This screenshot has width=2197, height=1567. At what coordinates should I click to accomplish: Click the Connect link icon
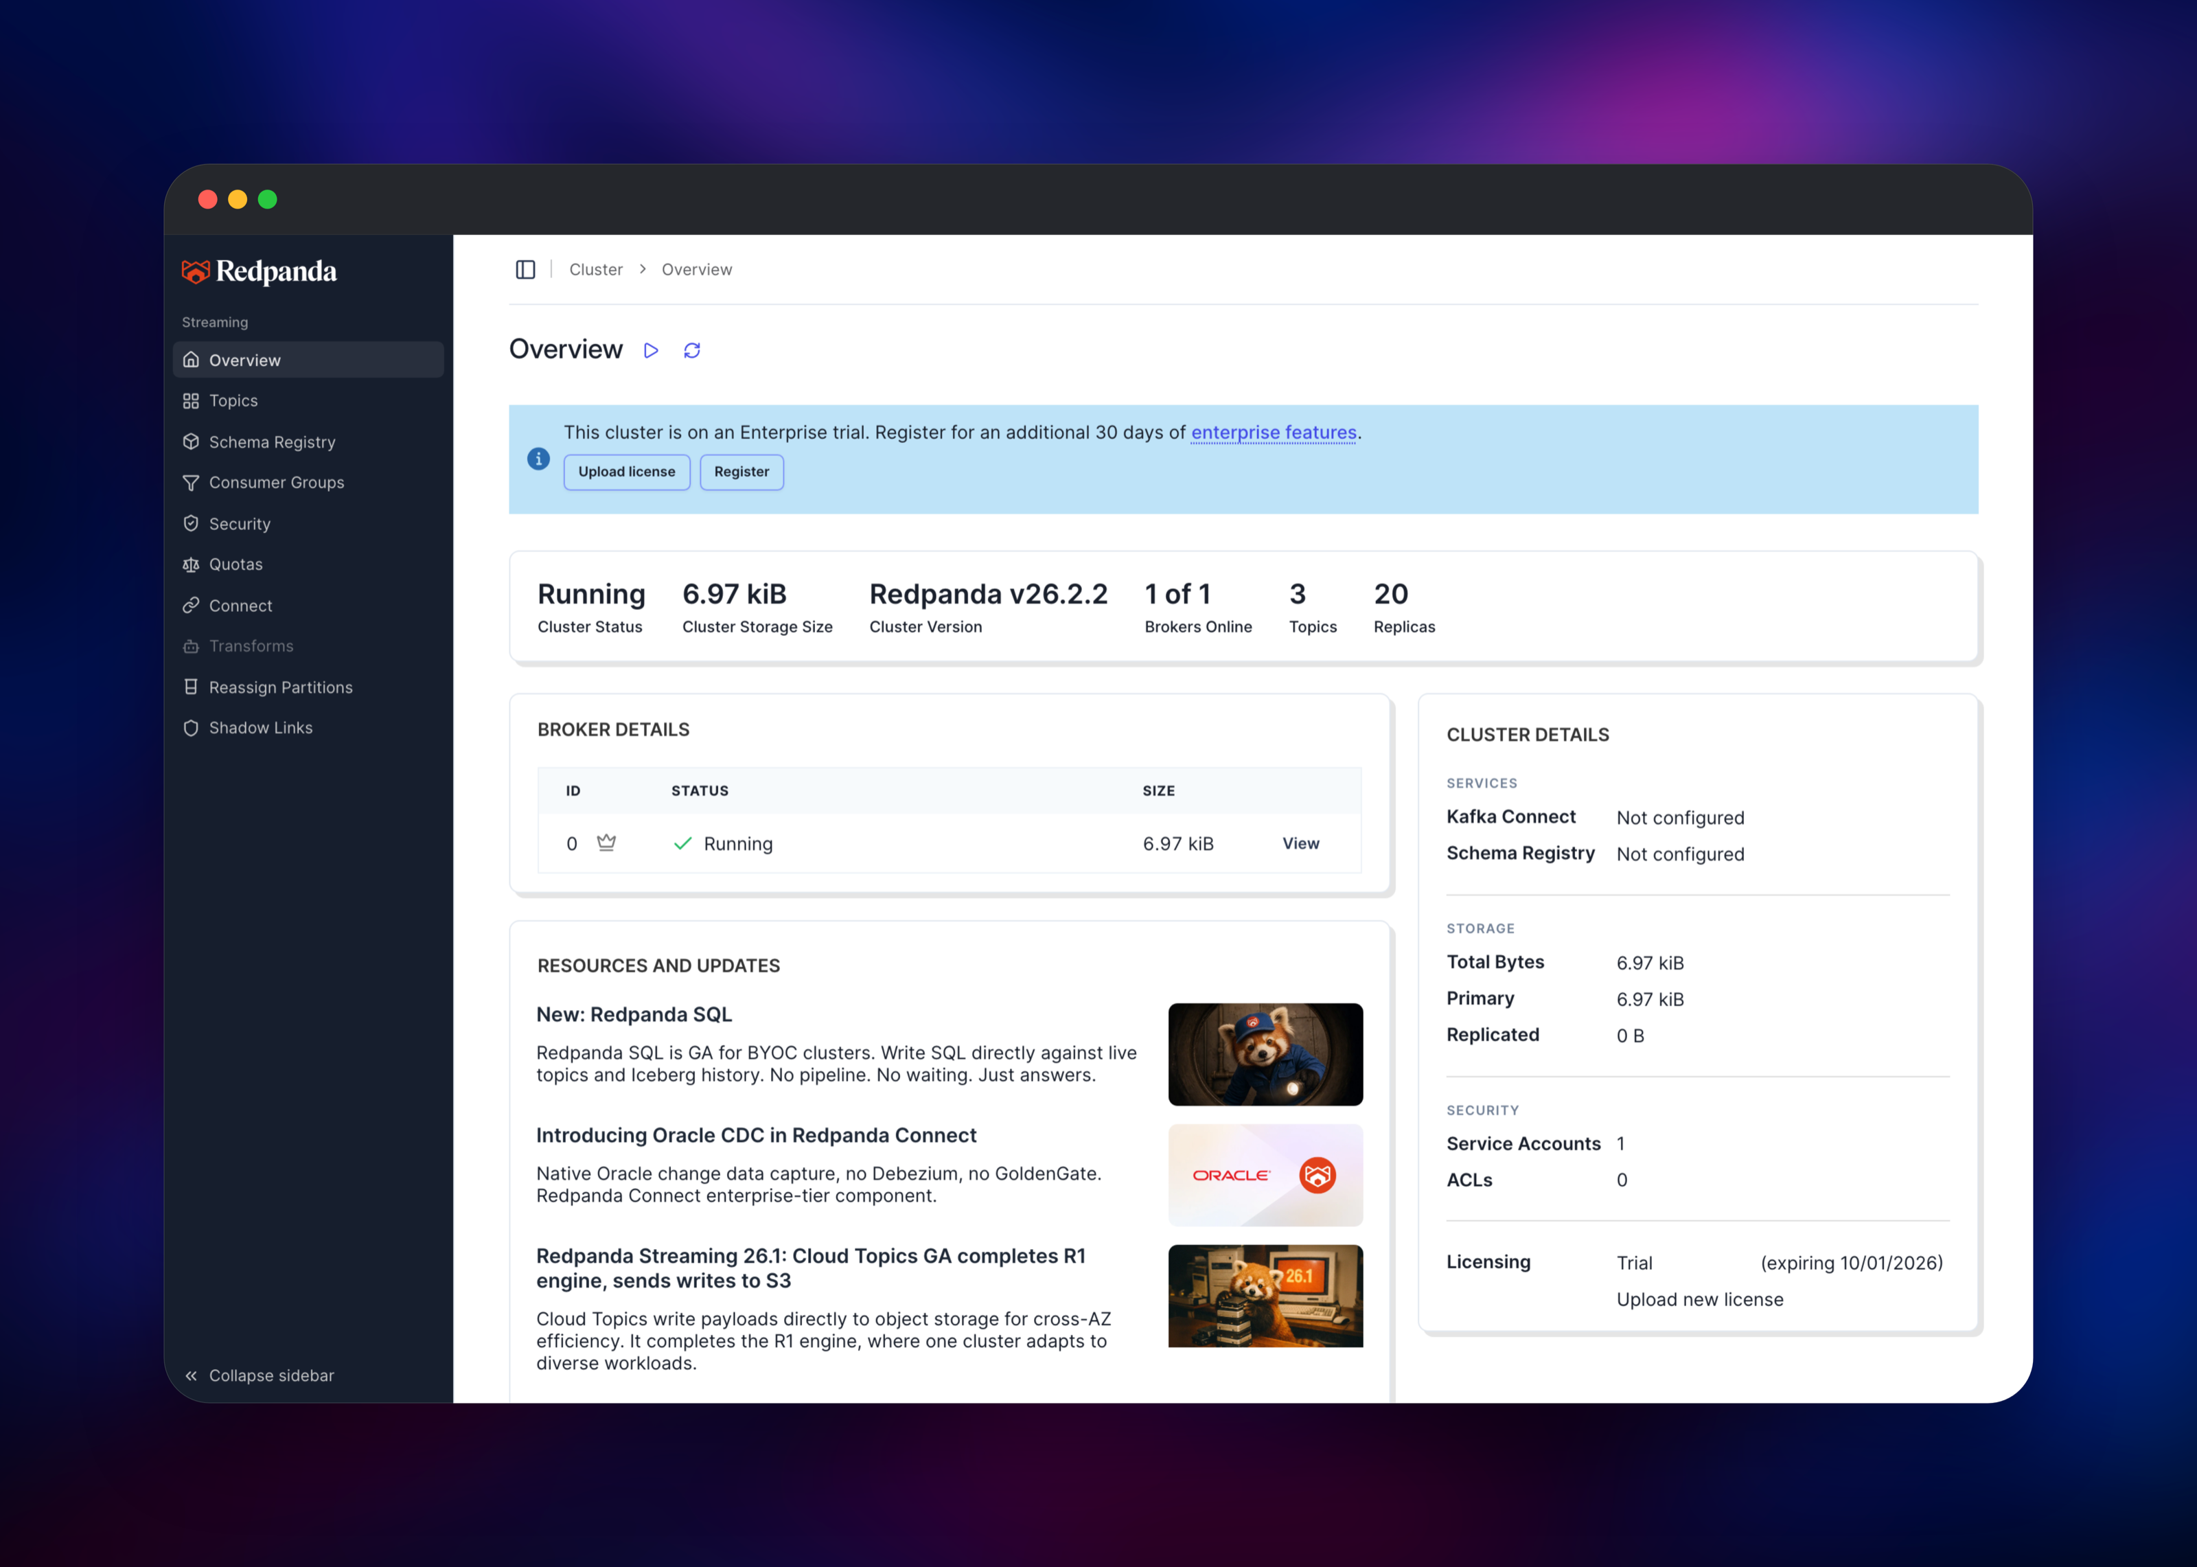click(x=191, y=606)
